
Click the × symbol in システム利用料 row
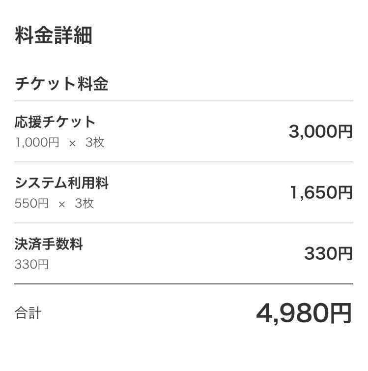point(62,204)
